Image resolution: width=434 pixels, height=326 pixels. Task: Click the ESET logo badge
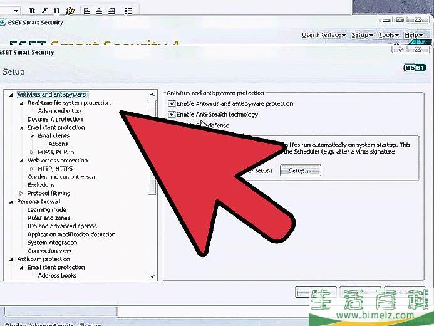415,68
